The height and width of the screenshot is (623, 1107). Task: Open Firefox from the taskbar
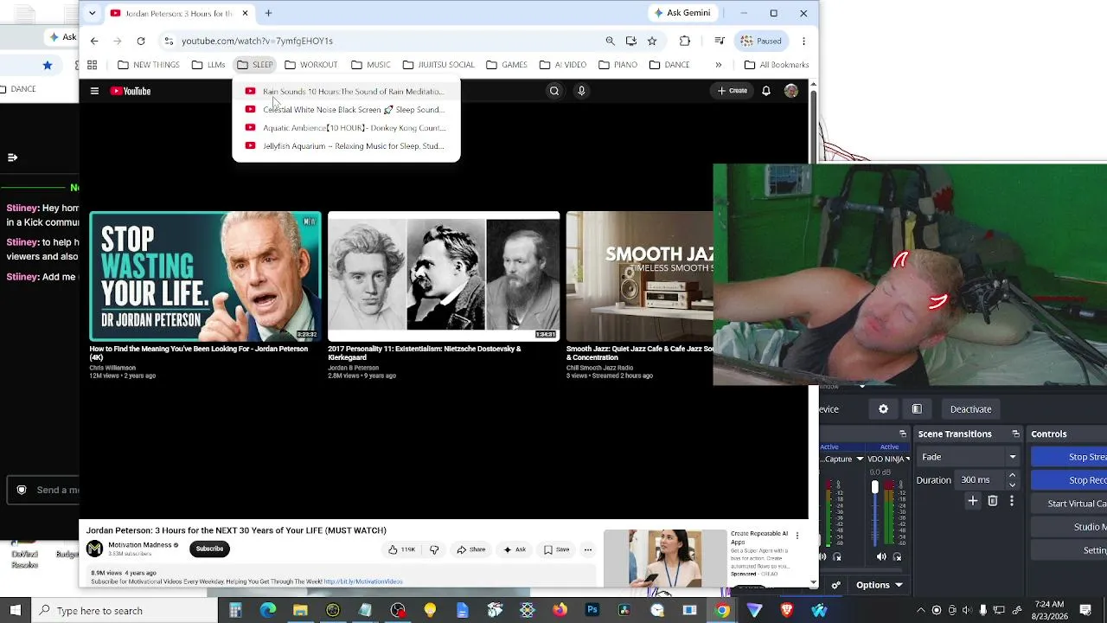pyautogui.click(x=560, y=611)
